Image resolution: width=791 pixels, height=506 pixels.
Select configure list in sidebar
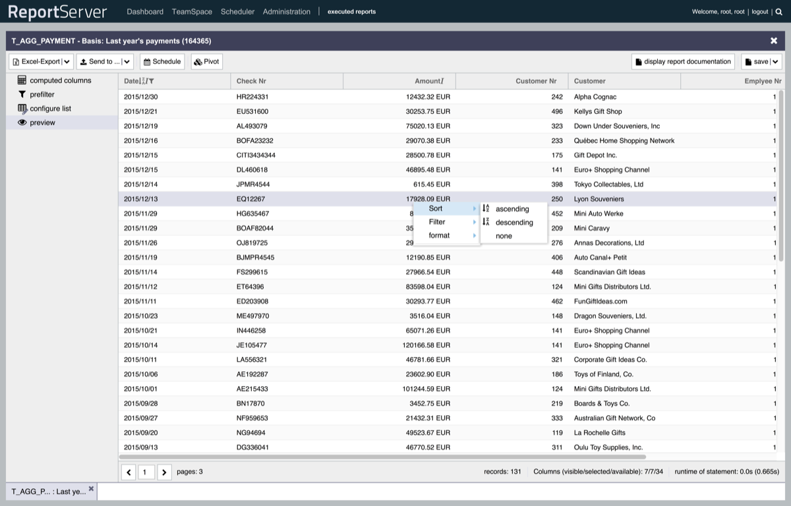(x=62, y=109)
